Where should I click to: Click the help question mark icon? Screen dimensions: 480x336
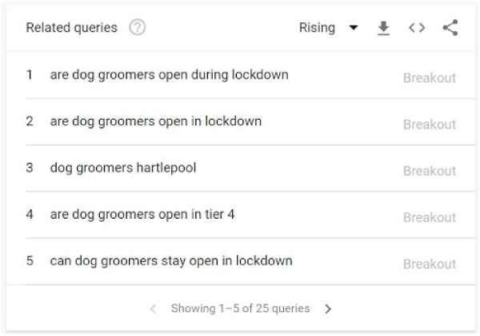click(137, 27)
